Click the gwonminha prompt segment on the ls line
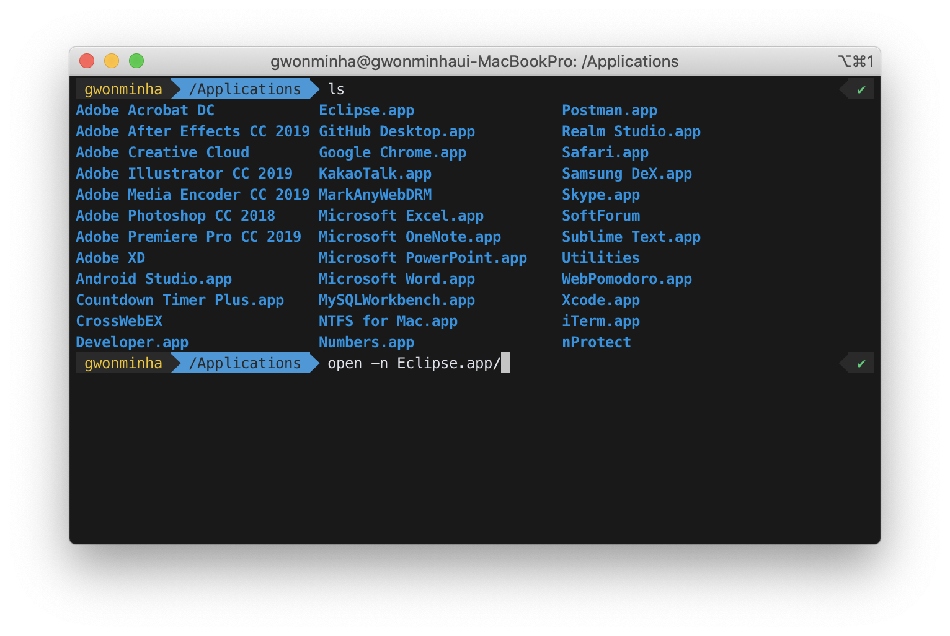This screenshot has width=950, height=636. 123,89
